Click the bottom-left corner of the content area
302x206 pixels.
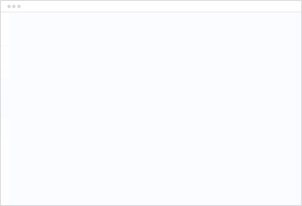point(10,203)
